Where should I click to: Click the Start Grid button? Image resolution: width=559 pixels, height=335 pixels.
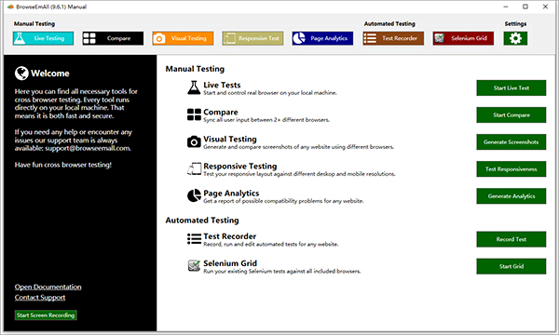coord(511,266)
